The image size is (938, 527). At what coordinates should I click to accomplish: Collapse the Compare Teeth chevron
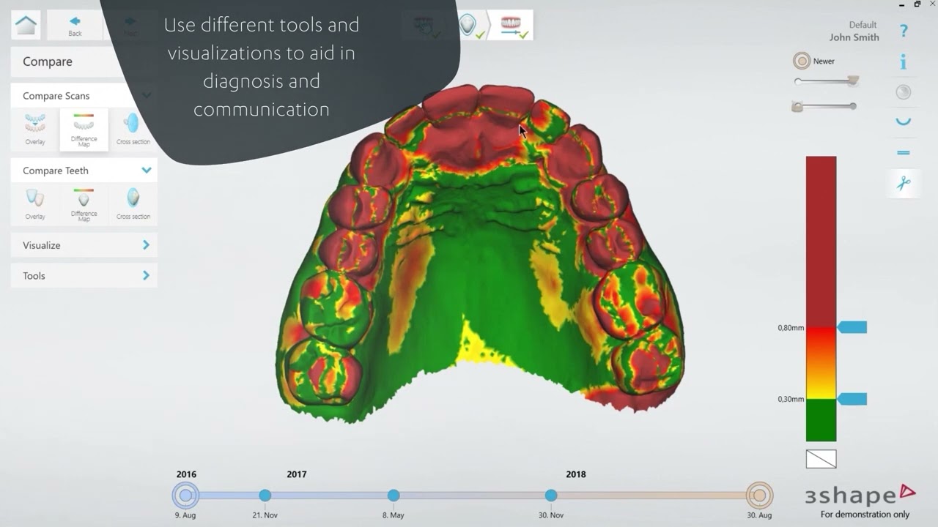click(x=147, y=171)
